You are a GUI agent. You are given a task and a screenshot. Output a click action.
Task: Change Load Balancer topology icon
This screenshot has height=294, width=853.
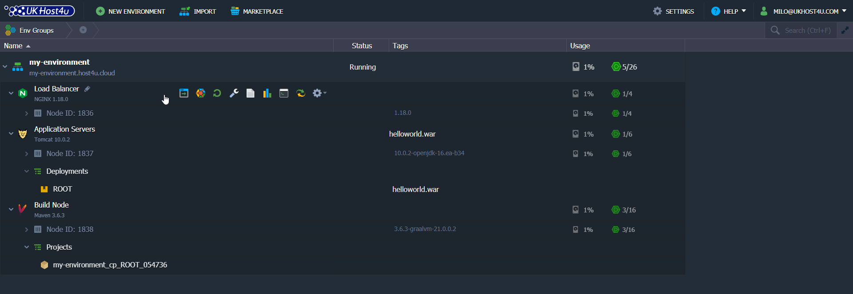(201, 93)
